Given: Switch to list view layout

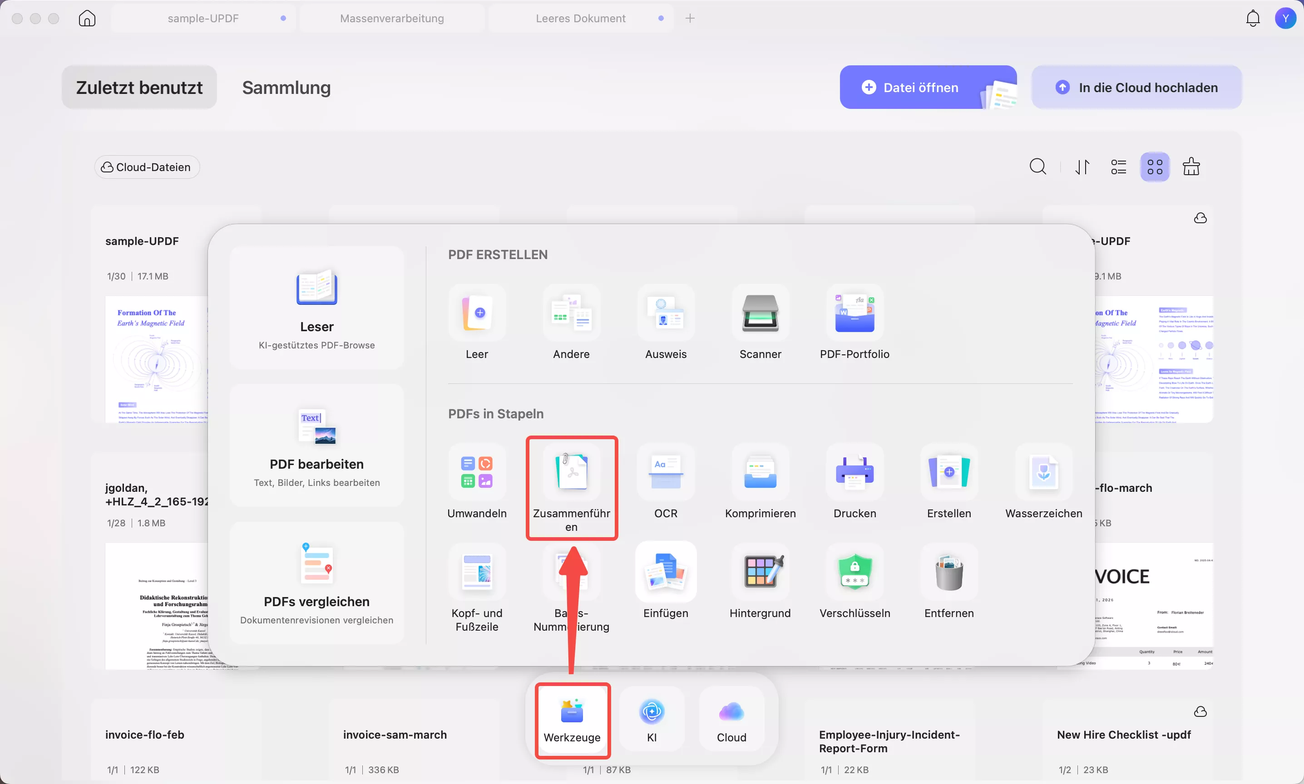Looking at the screenshot, I should [1118, 167].
